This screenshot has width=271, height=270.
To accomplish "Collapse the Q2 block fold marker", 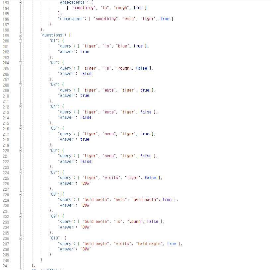I will (x=20, y=63).
